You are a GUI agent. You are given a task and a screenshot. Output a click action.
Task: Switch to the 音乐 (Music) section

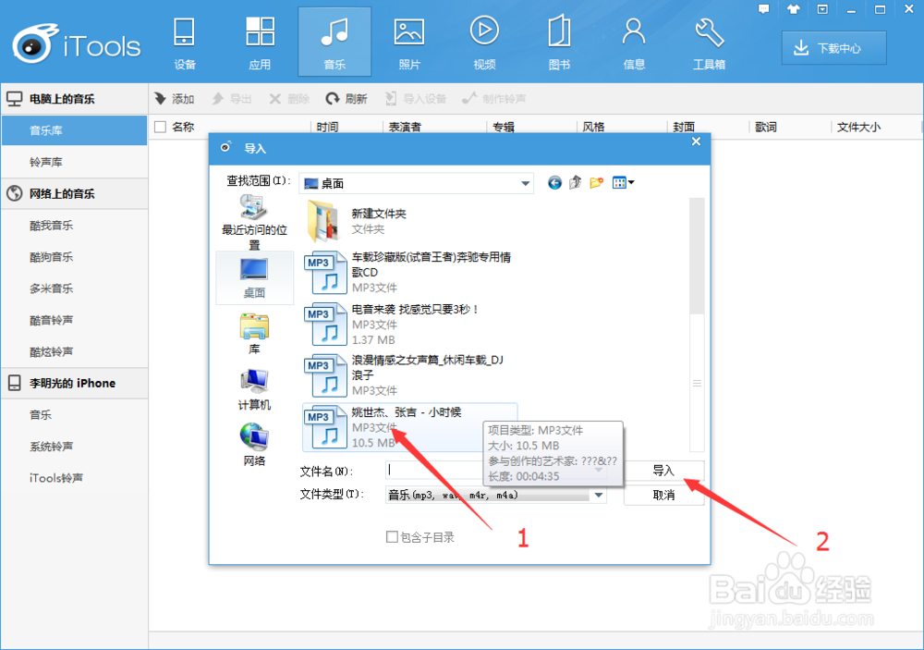coord(334,43)
